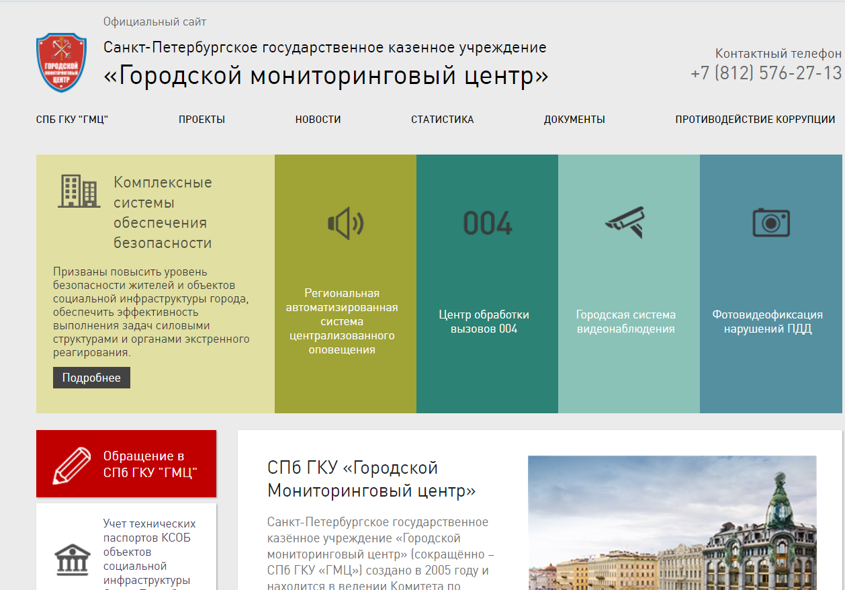Go to the Новости section
Viewport: 845px width, 590px height.
[x=318, y=120]
